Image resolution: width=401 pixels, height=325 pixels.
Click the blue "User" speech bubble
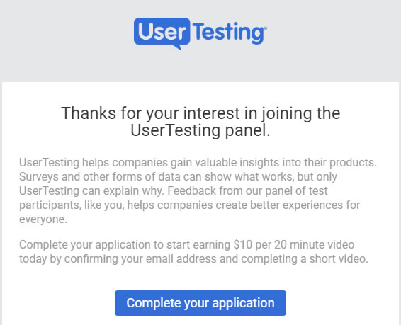162,31
